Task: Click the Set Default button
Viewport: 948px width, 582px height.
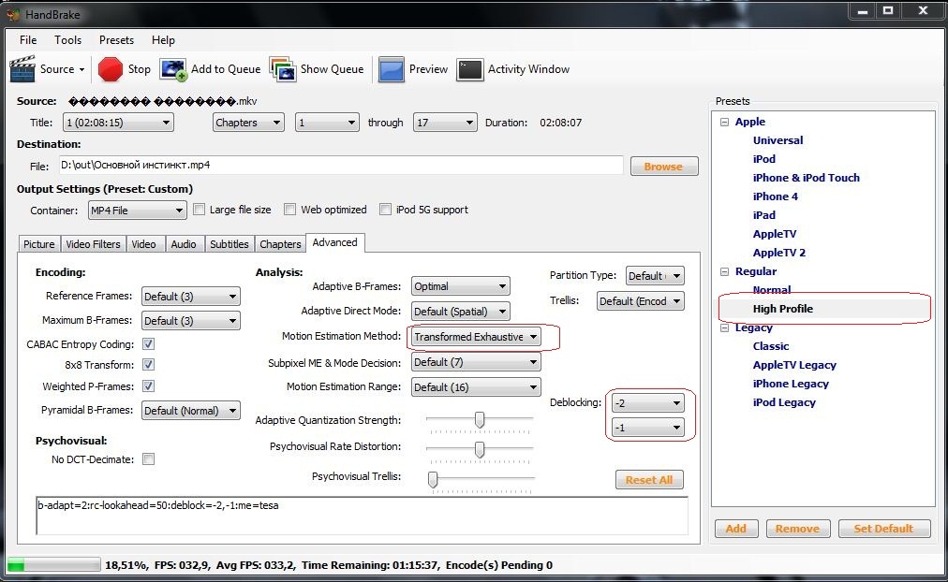Action: 884,529
